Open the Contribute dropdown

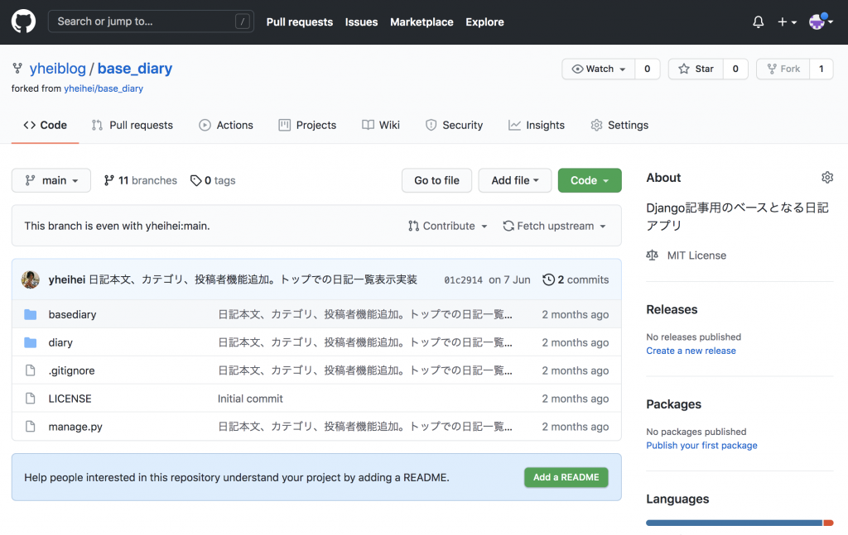click(x=448, y=226)
